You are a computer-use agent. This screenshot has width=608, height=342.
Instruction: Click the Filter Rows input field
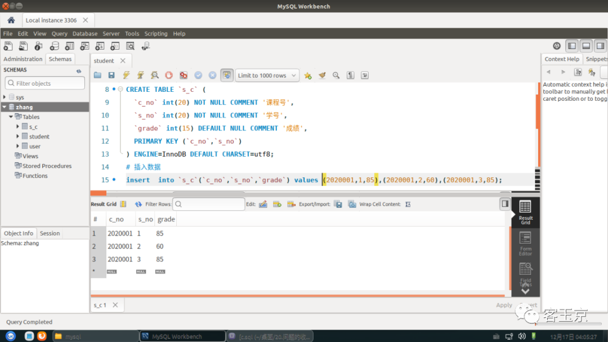click(209, 204)
